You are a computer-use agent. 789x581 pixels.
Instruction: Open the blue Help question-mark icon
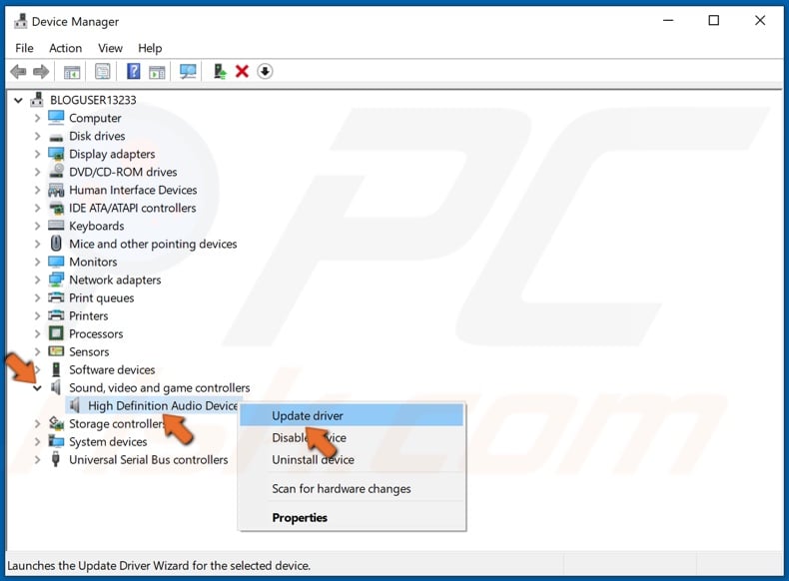tap(134, 72)
